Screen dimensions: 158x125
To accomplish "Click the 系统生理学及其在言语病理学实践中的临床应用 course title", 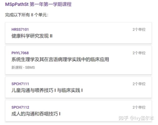I will click(60, 59).
